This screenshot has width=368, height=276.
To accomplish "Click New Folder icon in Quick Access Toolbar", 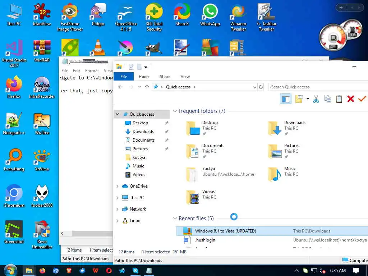I will coord(139,67).
